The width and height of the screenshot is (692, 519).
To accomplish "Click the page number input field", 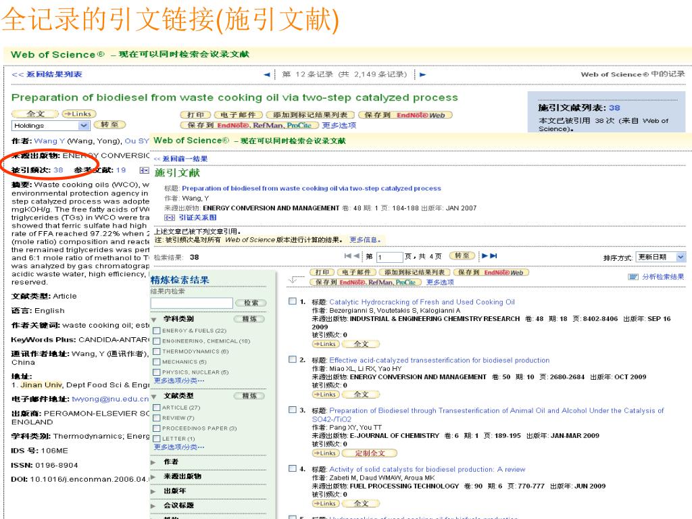I will (390, 257).
